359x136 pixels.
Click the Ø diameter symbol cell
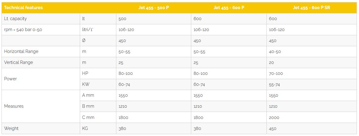pyautogui.click(x=84, y=40)
